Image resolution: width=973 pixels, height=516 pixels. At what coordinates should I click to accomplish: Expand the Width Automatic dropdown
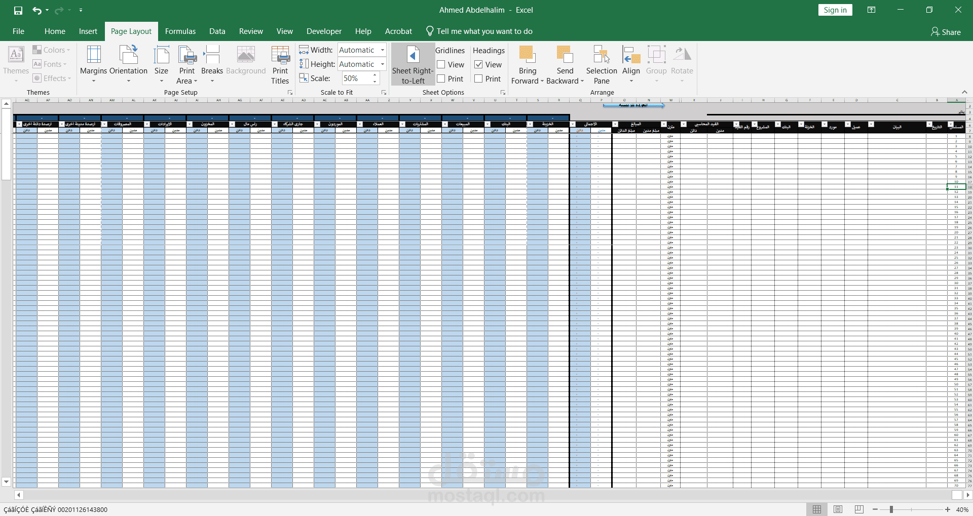(383, 50)
